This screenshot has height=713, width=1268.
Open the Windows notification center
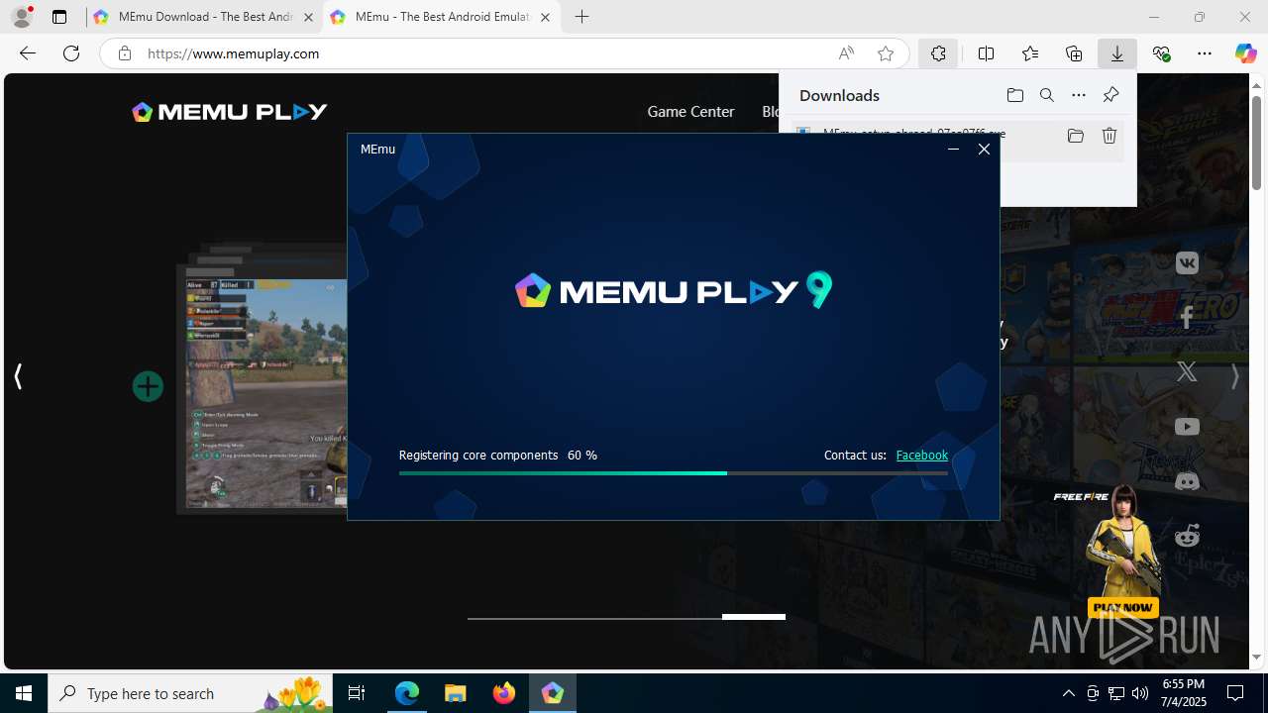click(1235, 693)
